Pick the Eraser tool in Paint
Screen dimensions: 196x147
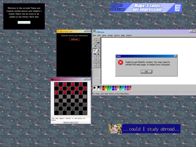coord(95,43)
